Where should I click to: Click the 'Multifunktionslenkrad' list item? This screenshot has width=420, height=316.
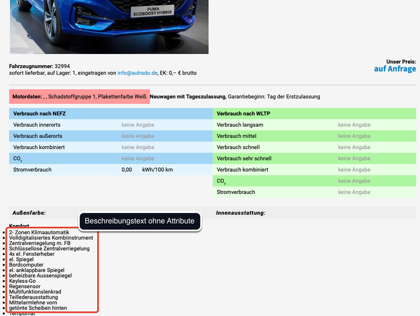pos(35,292)
